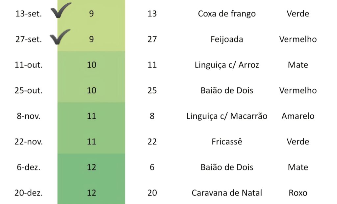Select Verde in the Fricassê row
The width and height of the screenshot is (337, 204).
[298, 142]
